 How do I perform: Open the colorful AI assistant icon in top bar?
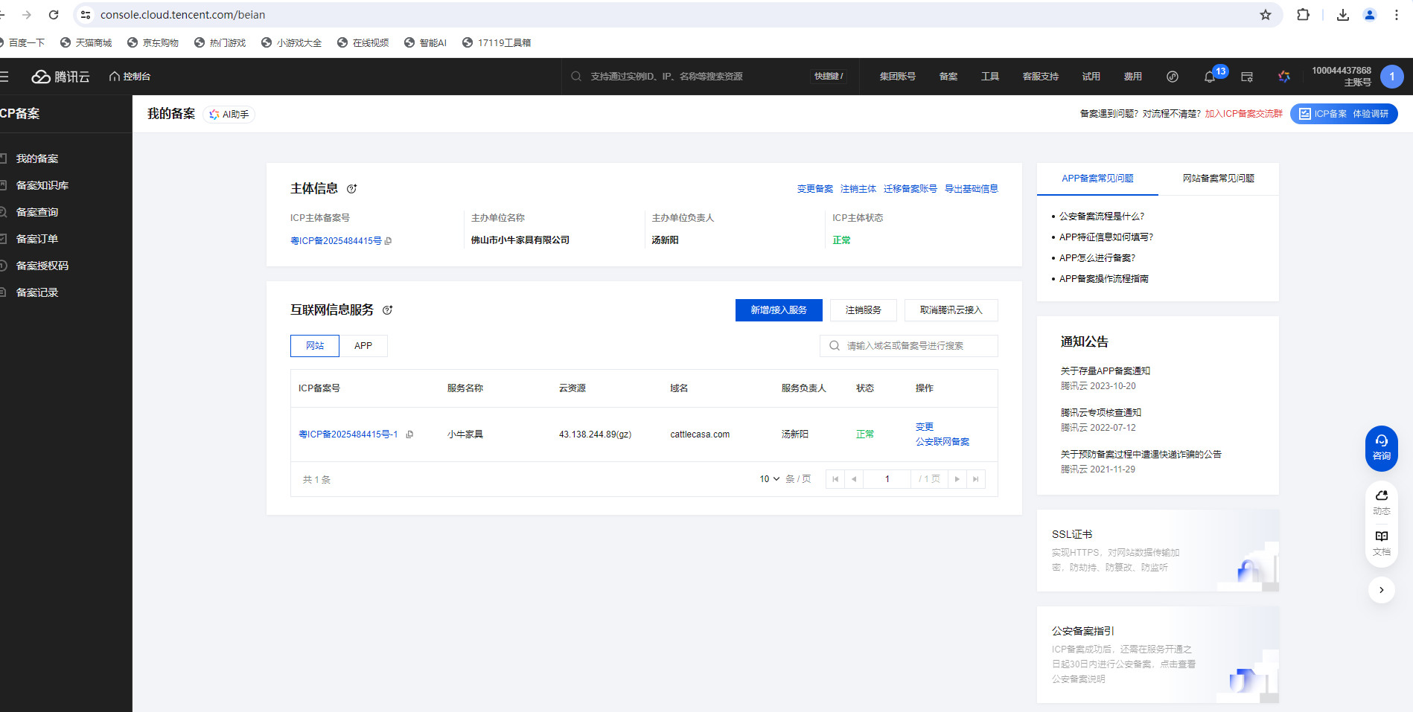coord(1284,77)
